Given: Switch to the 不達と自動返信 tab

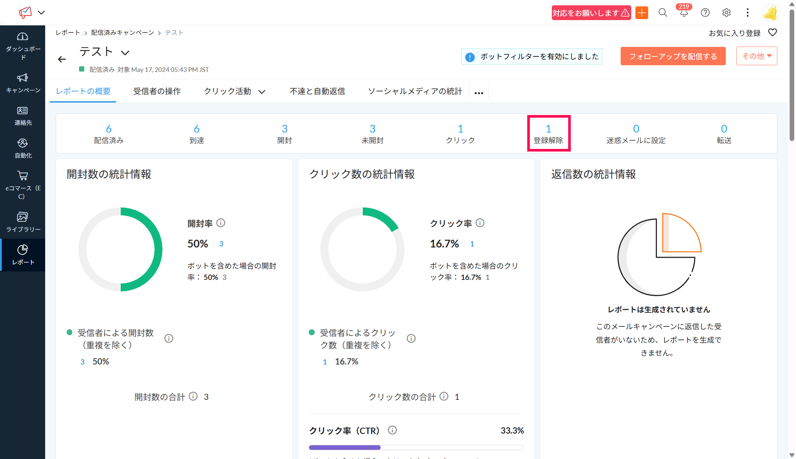Looking at the screenshot, I should [317, 91].
